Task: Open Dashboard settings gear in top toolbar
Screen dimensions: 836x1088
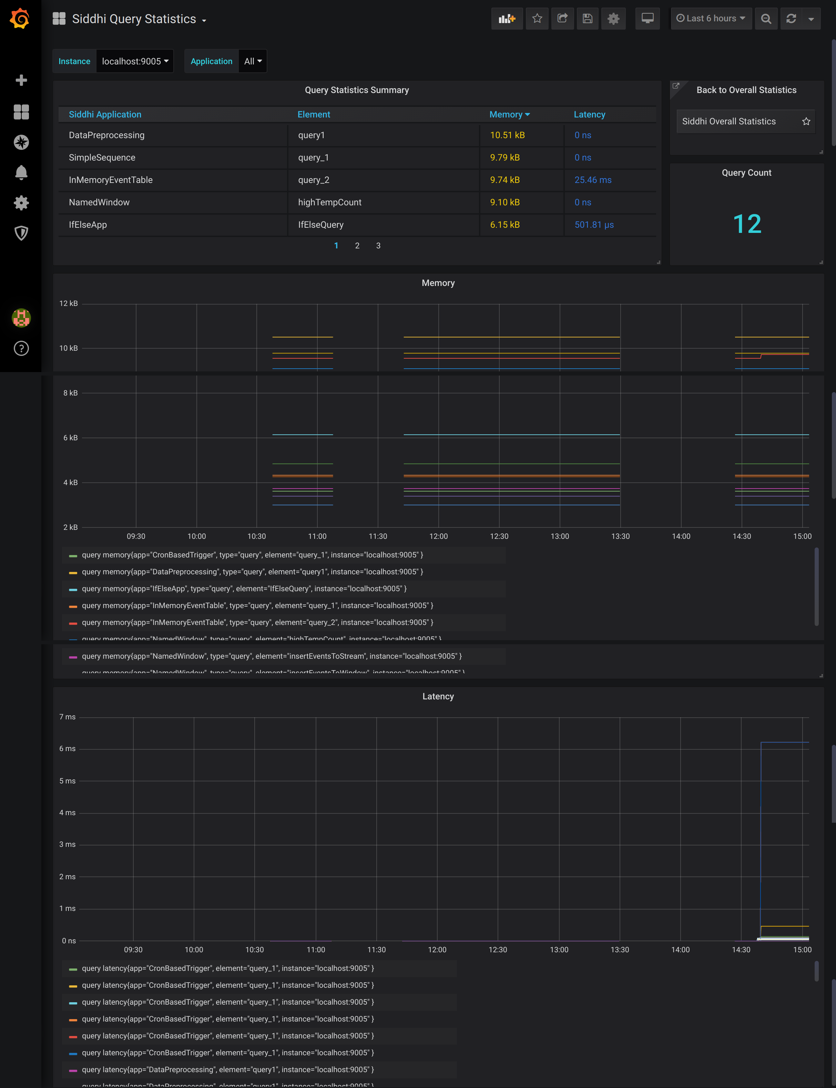Action: 614,19
